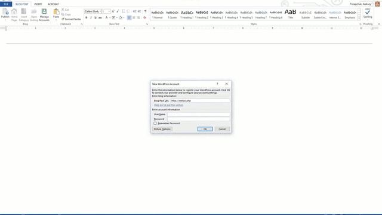Click the Grow Font icon
This screenshot has height=215, width=382.
click(x=113, y=11)
